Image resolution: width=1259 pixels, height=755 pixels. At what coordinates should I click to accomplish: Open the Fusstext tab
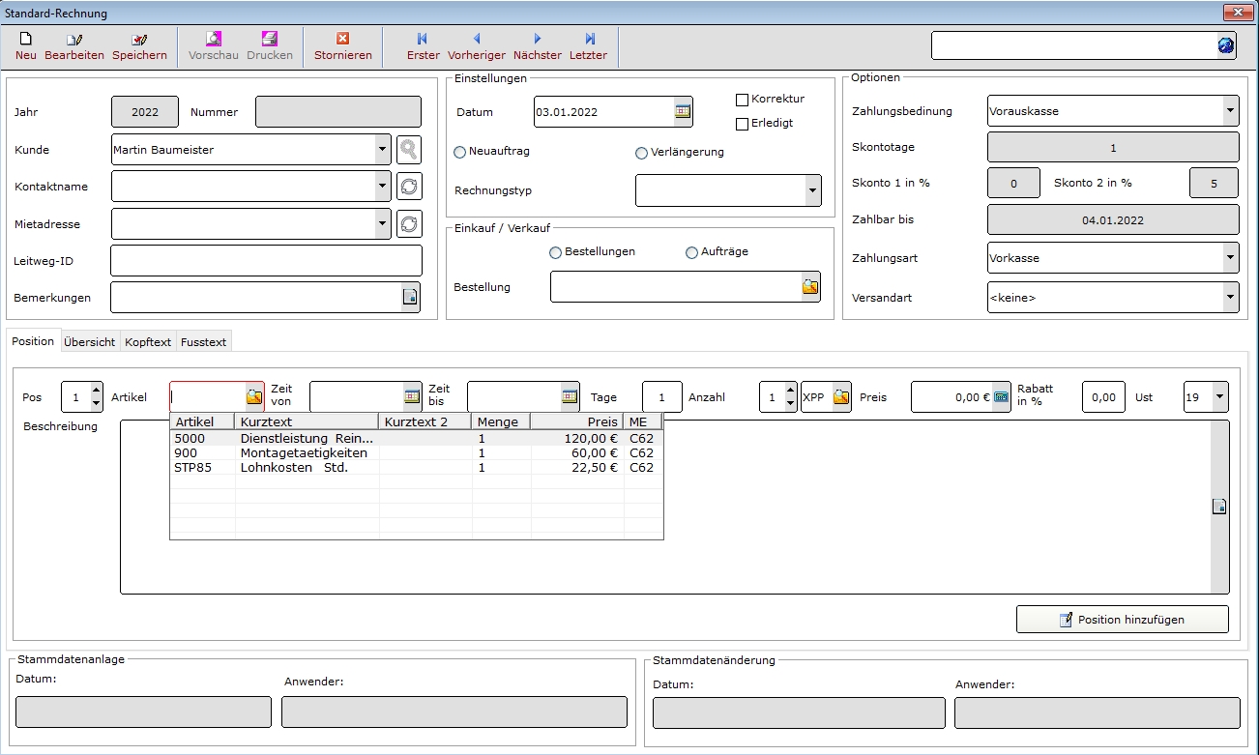click(x=203, y=342)
